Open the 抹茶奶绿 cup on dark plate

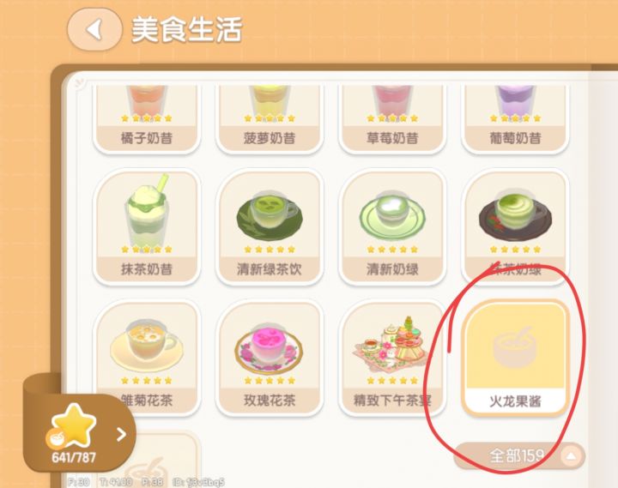click(x=515, y=214)
